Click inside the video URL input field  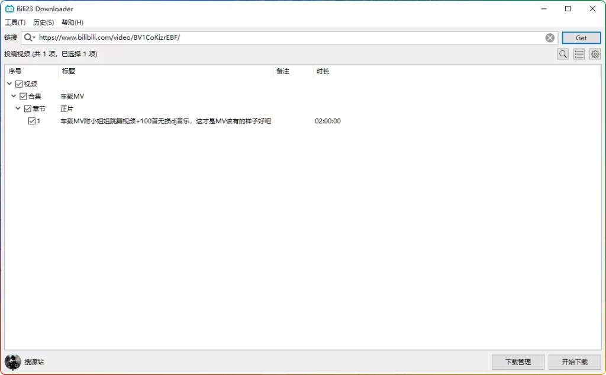(237, 37)
